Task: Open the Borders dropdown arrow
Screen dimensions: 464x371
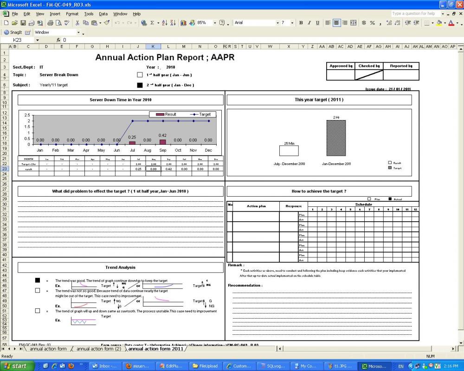Action: click(x=432, y=23)
